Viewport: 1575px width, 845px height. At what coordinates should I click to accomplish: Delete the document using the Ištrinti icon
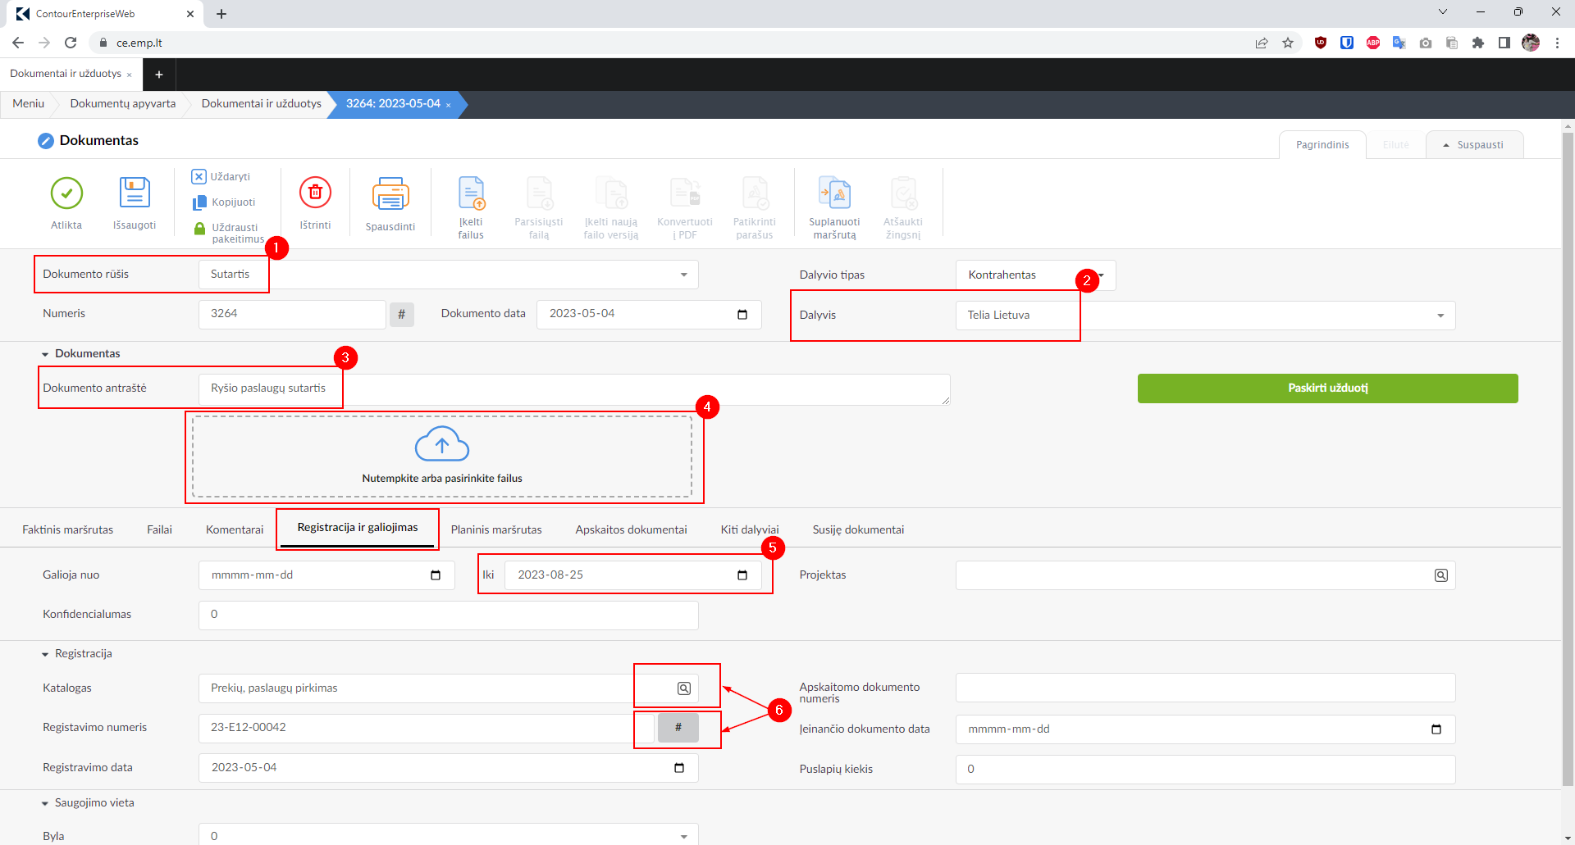click(315, 194)
